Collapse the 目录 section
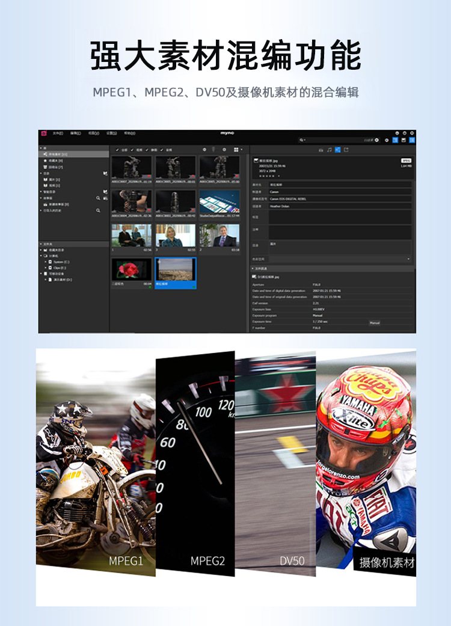This screenshot has width=451, height=626. [41, 173]
